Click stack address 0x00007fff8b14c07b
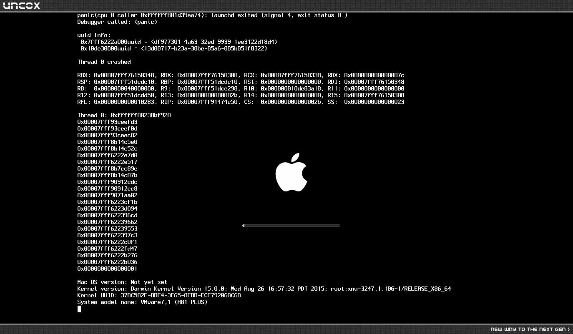 [108, 176]
